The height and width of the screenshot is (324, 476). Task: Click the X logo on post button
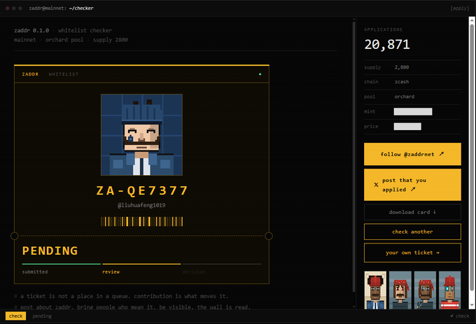click(x=376, y=185)
